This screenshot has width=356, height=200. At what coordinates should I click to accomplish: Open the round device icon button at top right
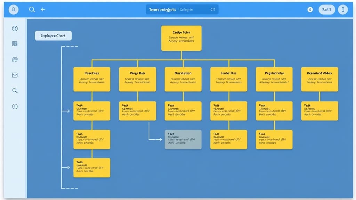pyautogui.click(x=343, y=9)
